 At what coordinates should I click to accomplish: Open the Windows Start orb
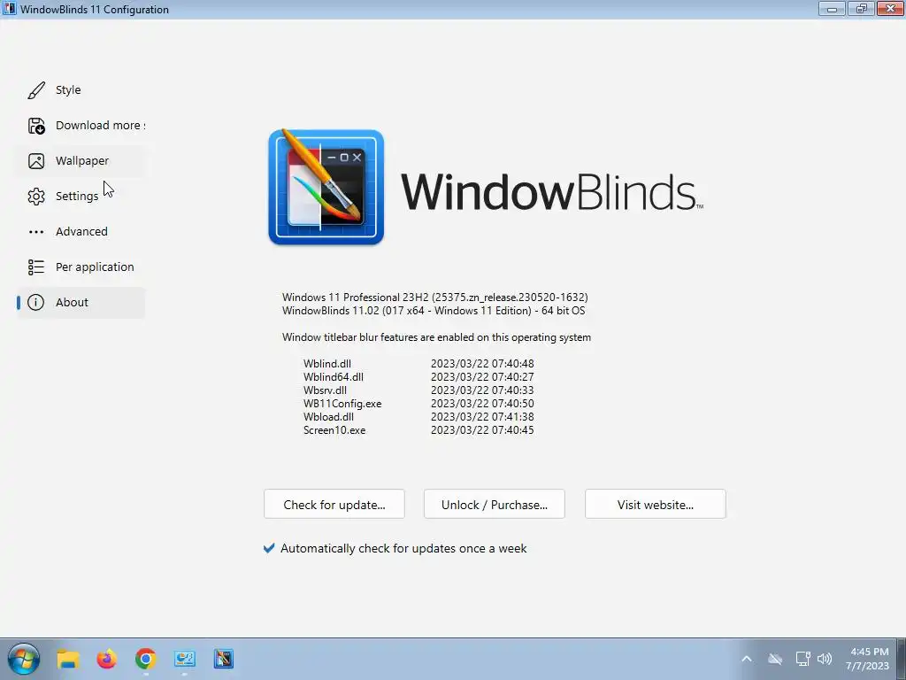coord(24,659)
